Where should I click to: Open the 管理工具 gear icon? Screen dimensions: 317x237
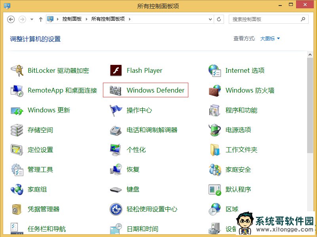click(x=17, y=169)
